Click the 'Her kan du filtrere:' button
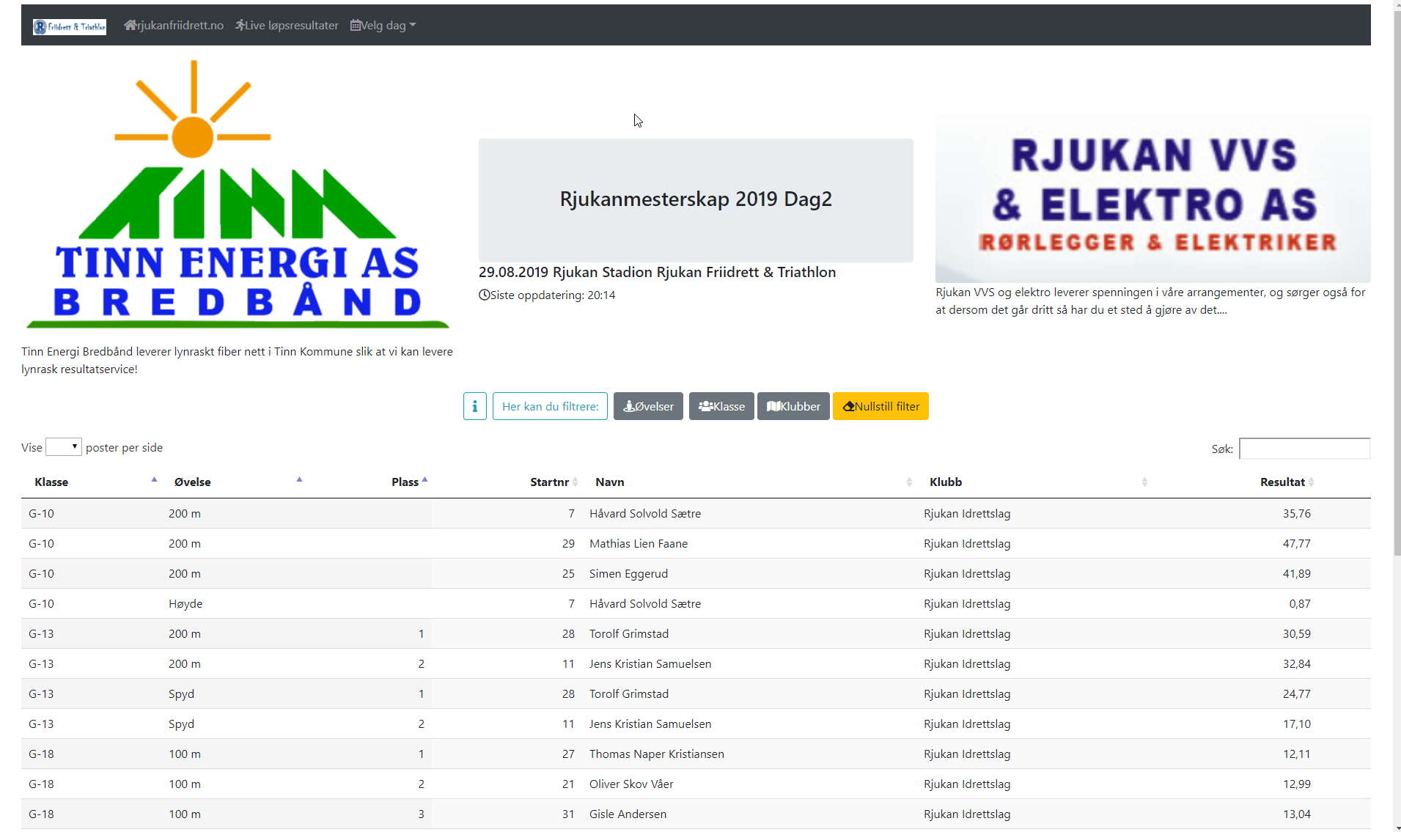 [x=550, y=406]
